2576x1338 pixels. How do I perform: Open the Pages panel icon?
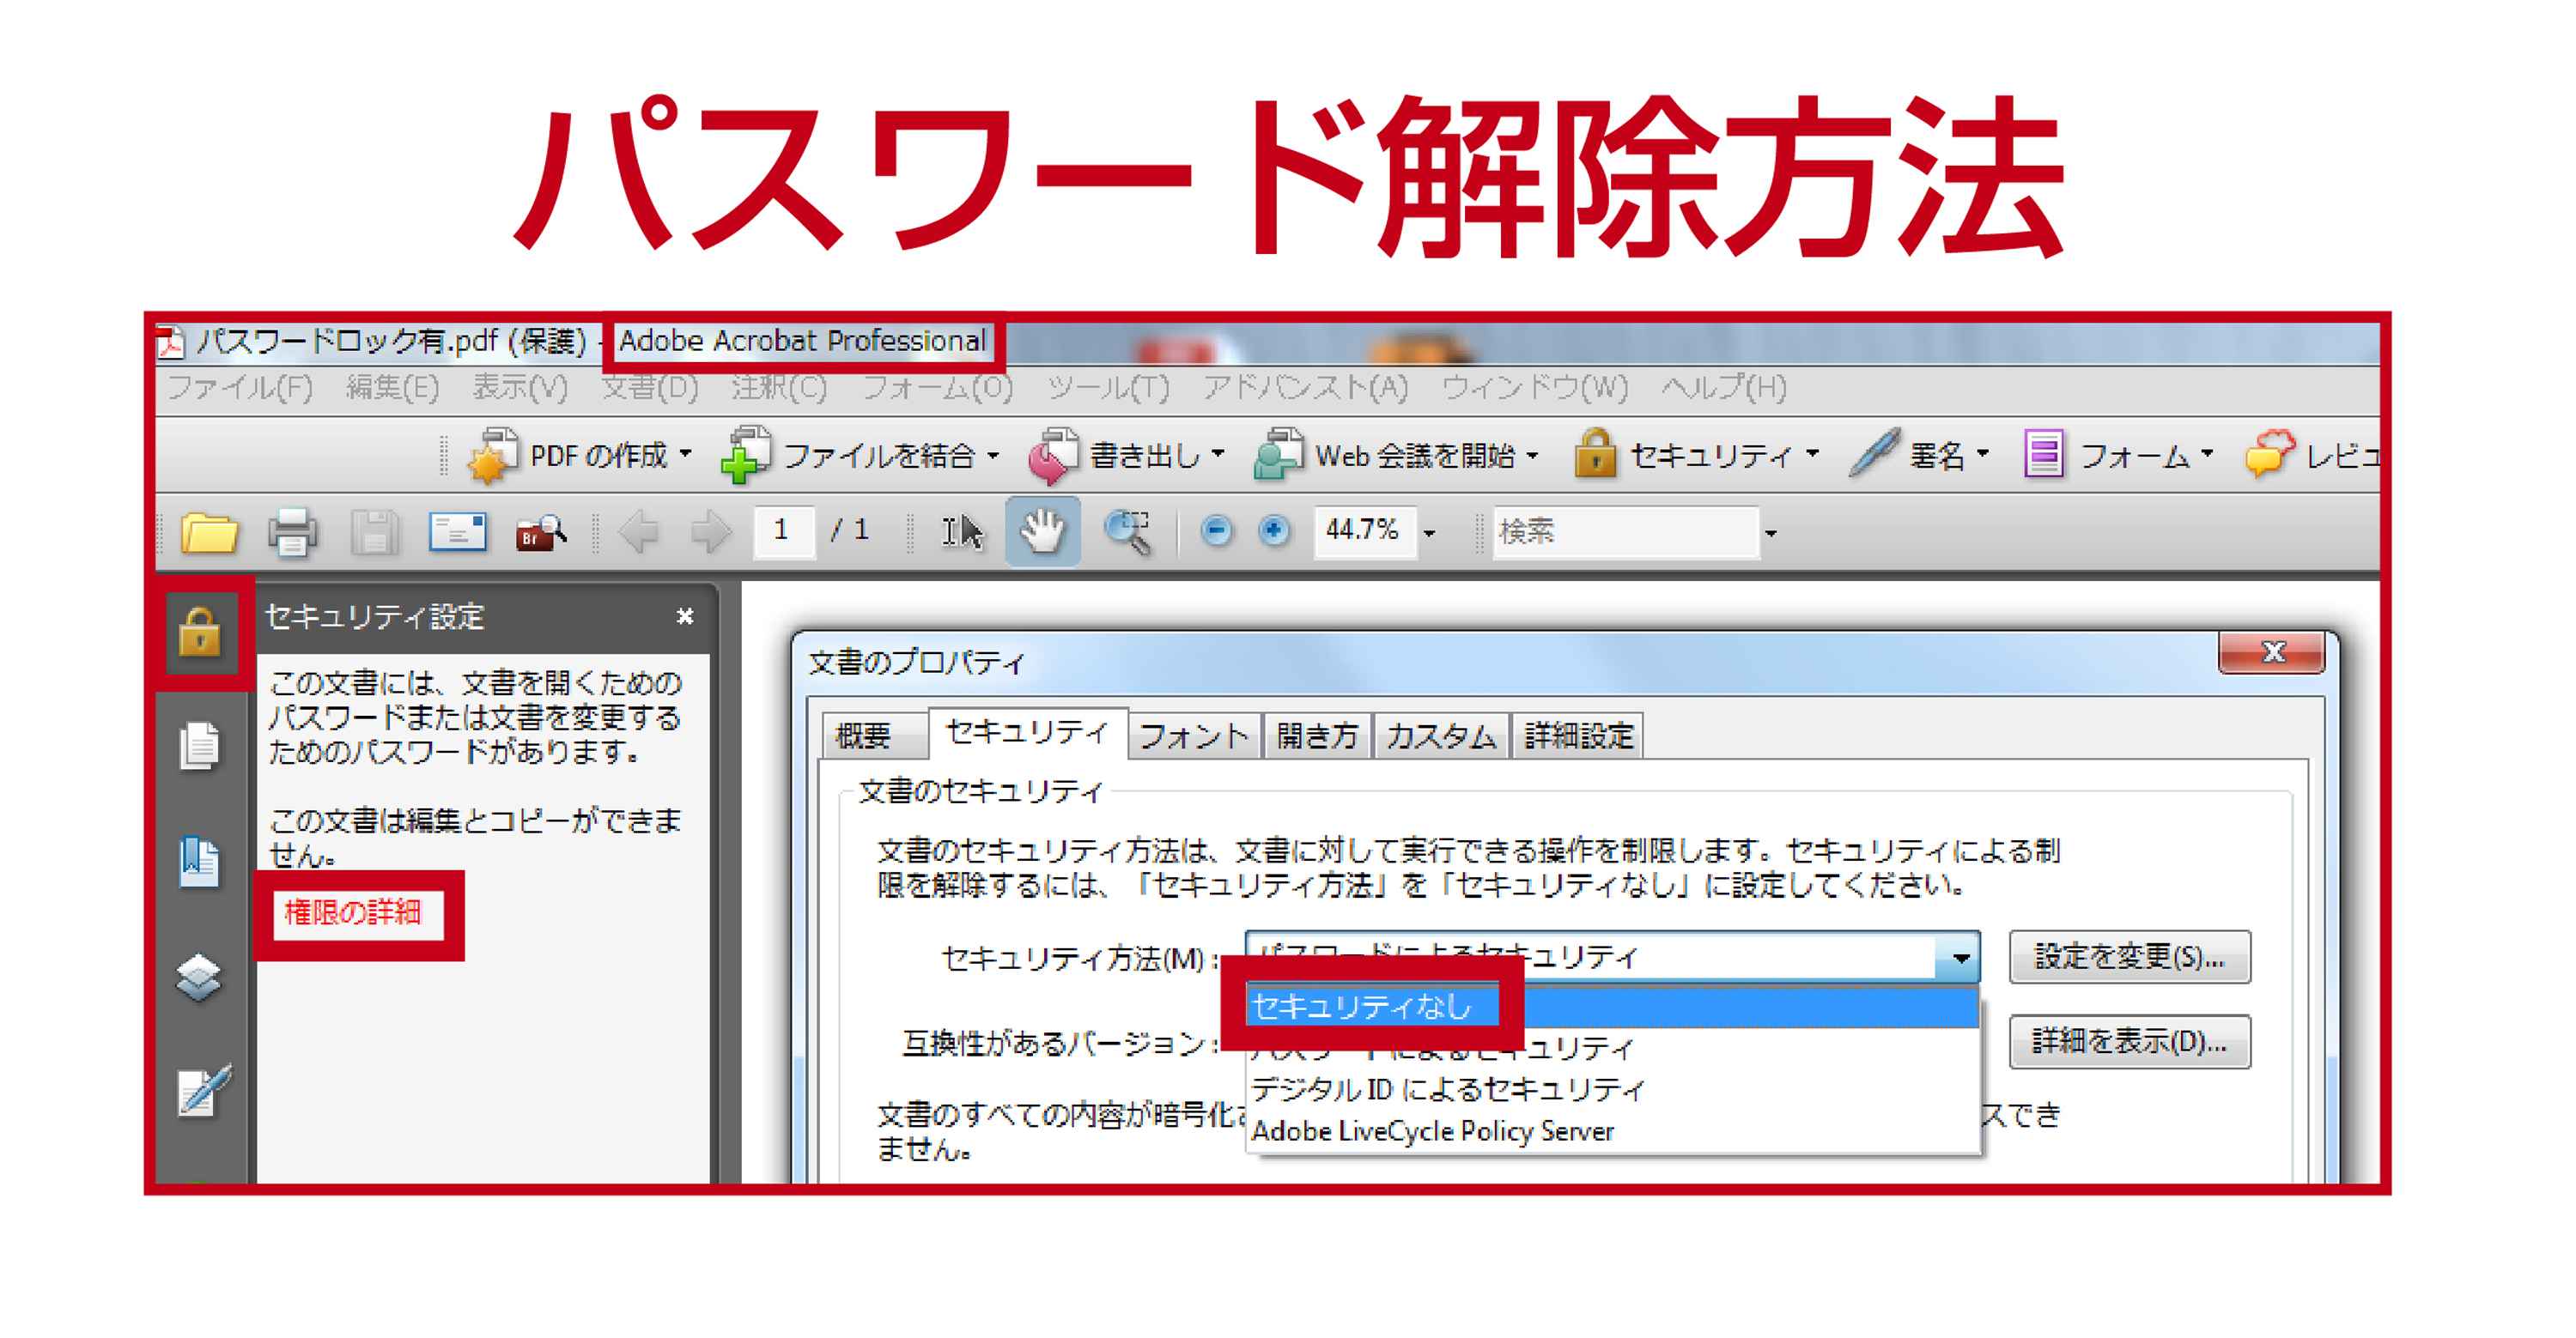[200, 747]
